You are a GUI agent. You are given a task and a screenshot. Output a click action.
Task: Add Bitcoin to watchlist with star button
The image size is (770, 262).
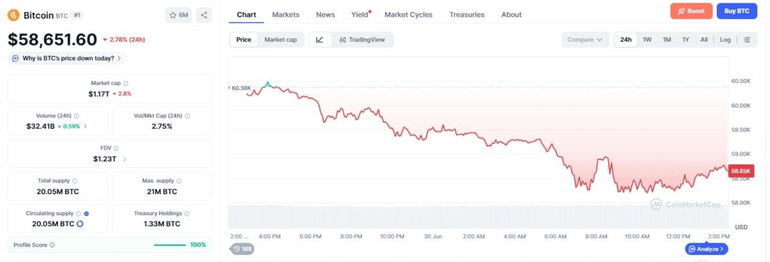178,15
